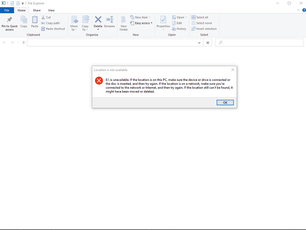Click OK in the error dialog
The width and height of the screenshot is (306, 230).
point(225,102)
